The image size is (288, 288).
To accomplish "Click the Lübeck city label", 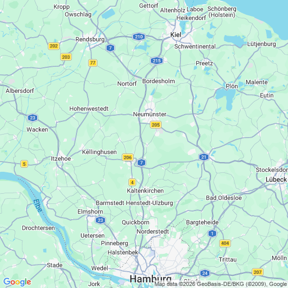I will pos(276,179).
